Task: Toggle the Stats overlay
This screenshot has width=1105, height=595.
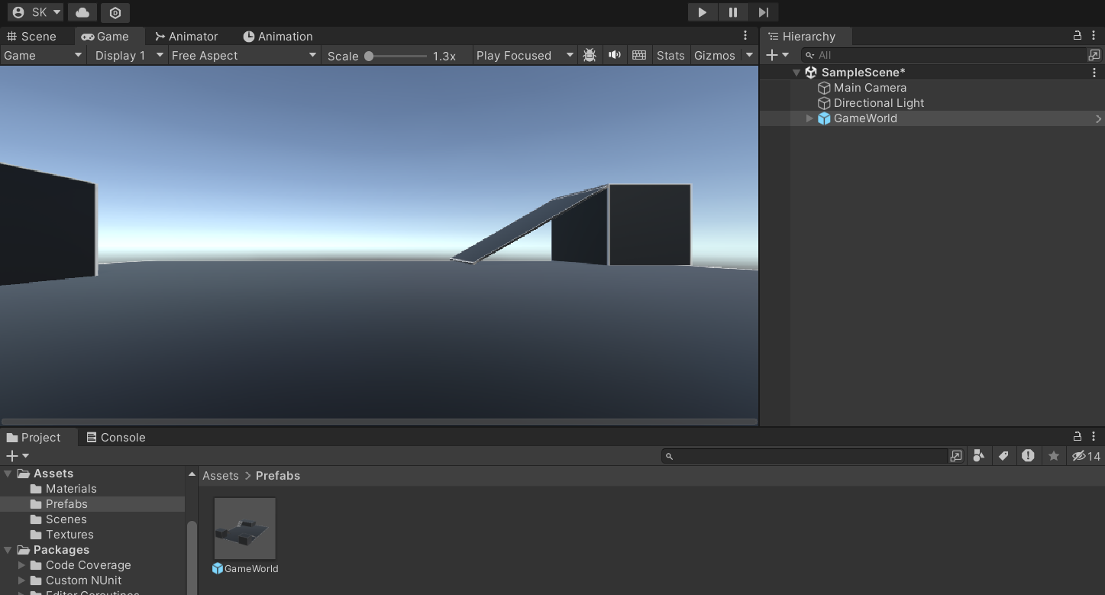Action: point(670,55)
